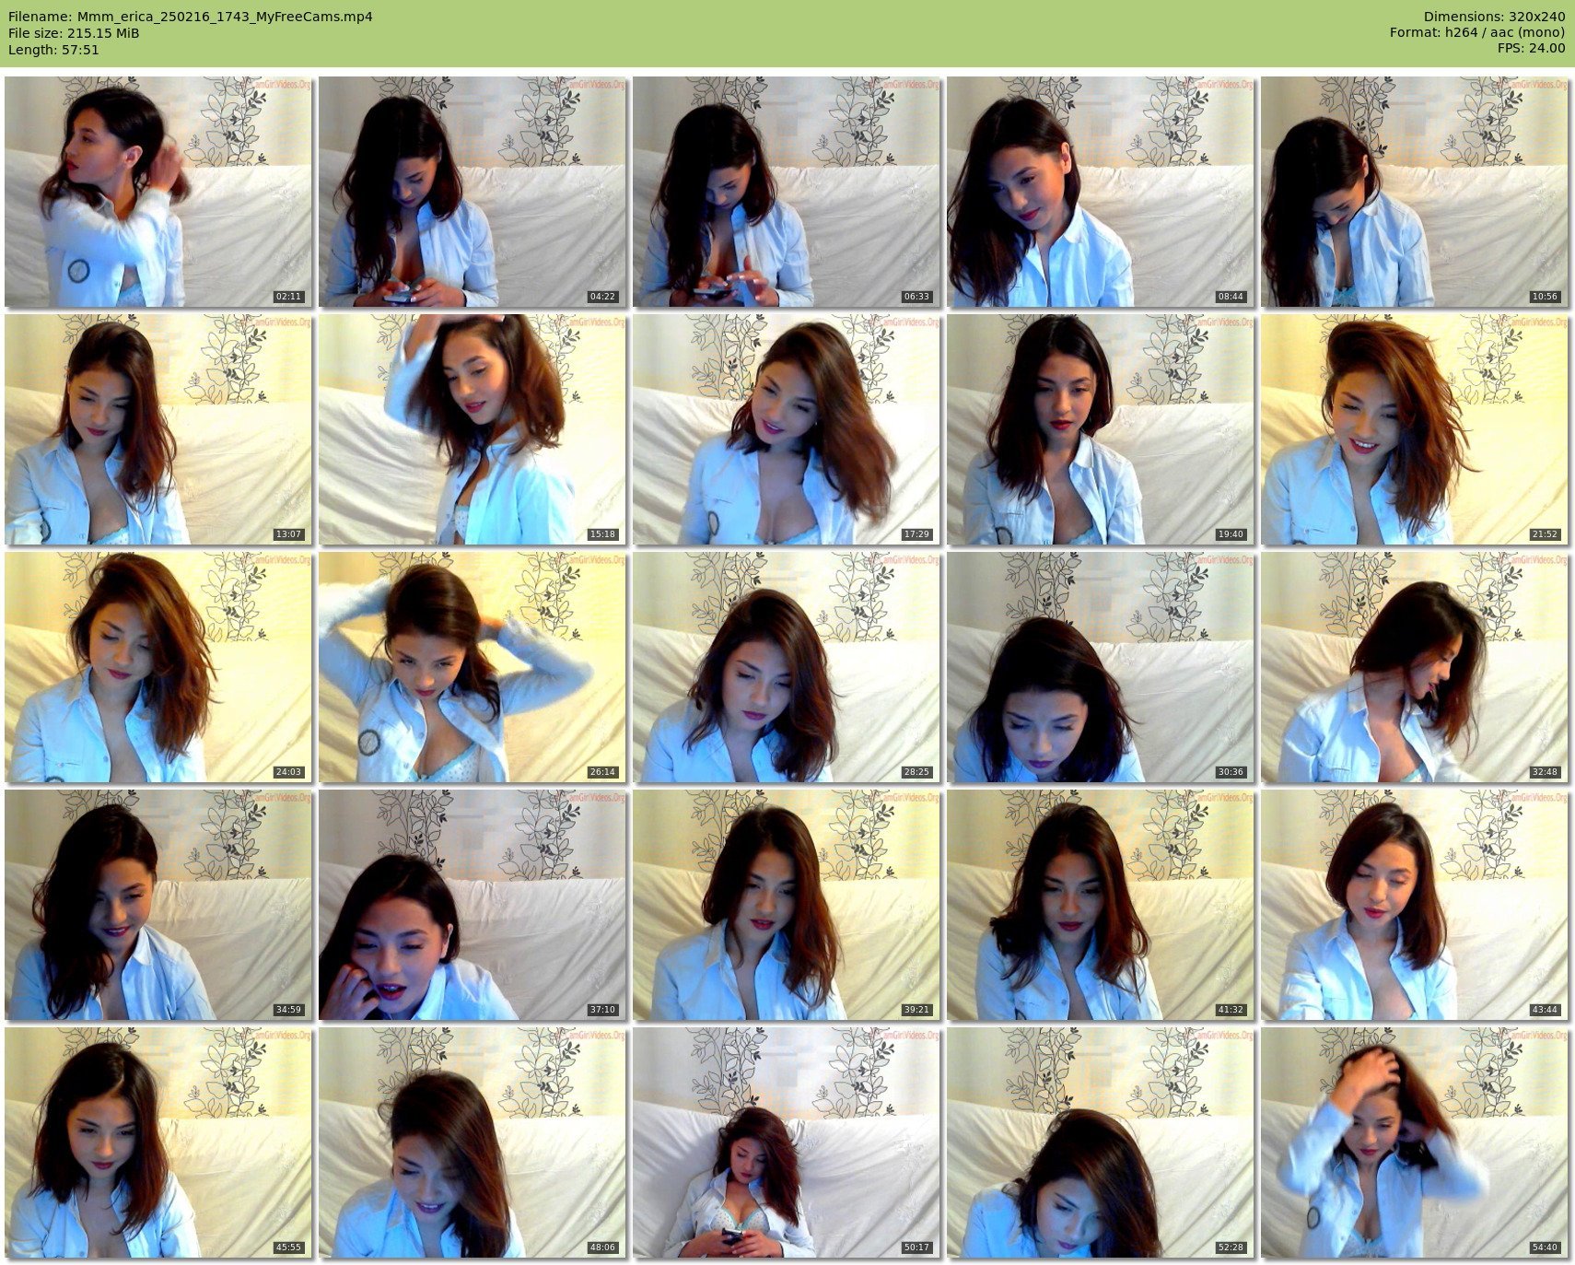The height and width of the screenshot is (1265, 1575).
Task: Click the frame timestamped 10:56
Action: (x=1415, y=192)
